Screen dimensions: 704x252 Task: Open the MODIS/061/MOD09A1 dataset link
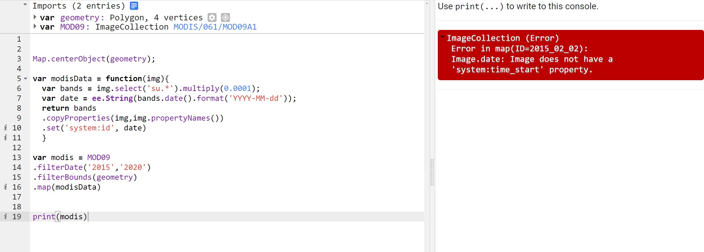pos(215,27)
